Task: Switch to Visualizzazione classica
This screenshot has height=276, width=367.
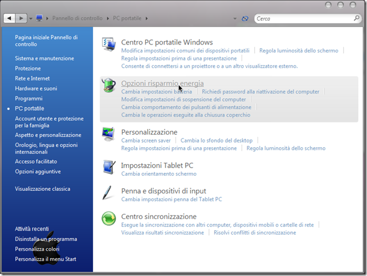Action: coord(43,189)
